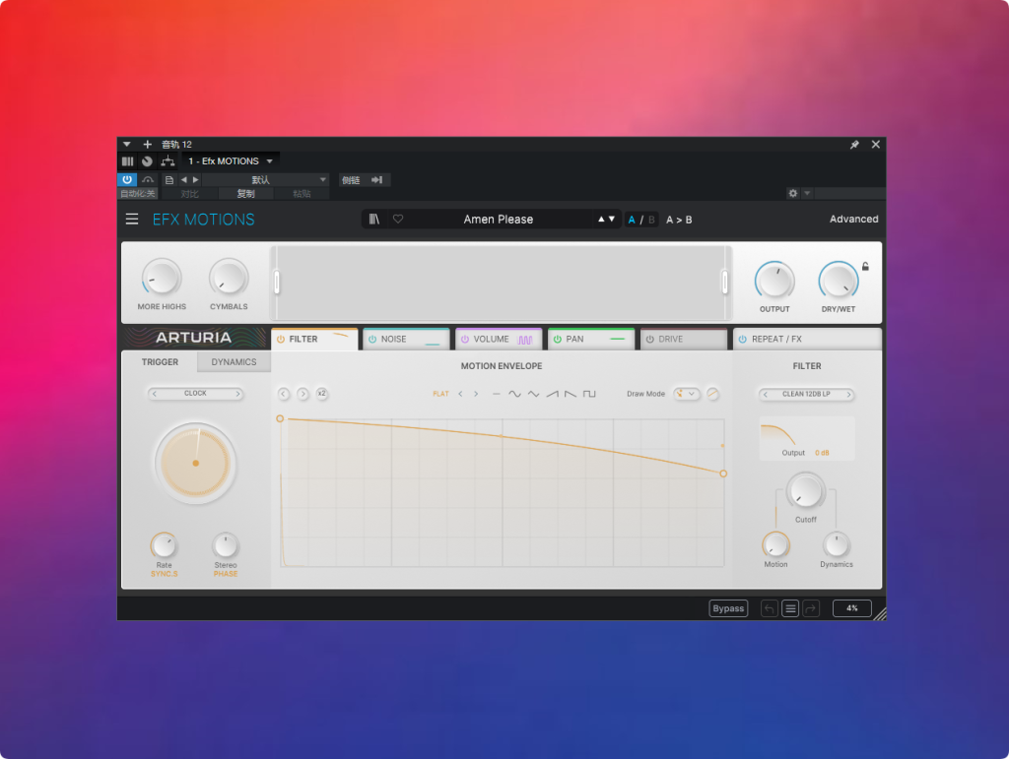Toggle the REPEAT / FX power button
This screenshot has height=759, width=1009.
(x=743, y=340)
